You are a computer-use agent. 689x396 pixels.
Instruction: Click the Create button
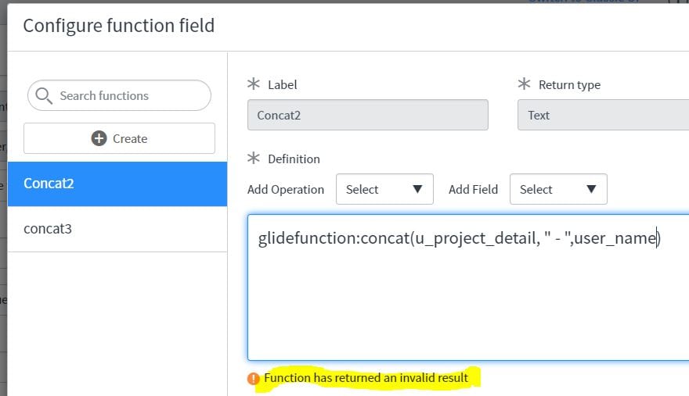(119, 138)
